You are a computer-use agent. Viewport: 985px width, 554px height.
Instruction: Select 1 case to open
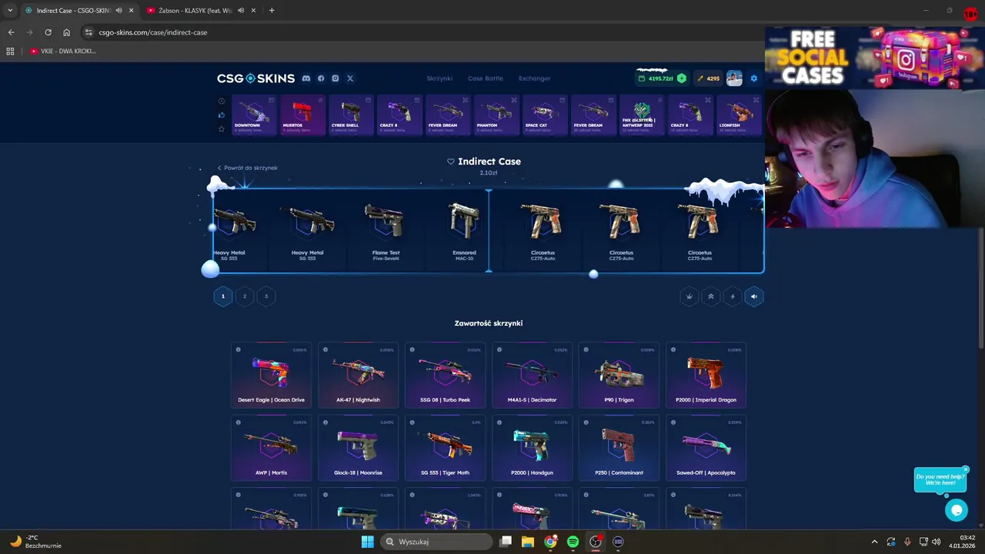pos(223,296)
